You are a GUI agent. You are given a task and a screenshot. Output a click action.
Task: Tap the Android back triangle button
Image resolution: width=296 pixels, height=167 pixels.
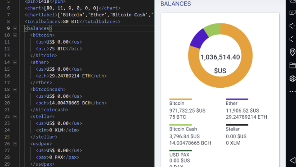293,160
